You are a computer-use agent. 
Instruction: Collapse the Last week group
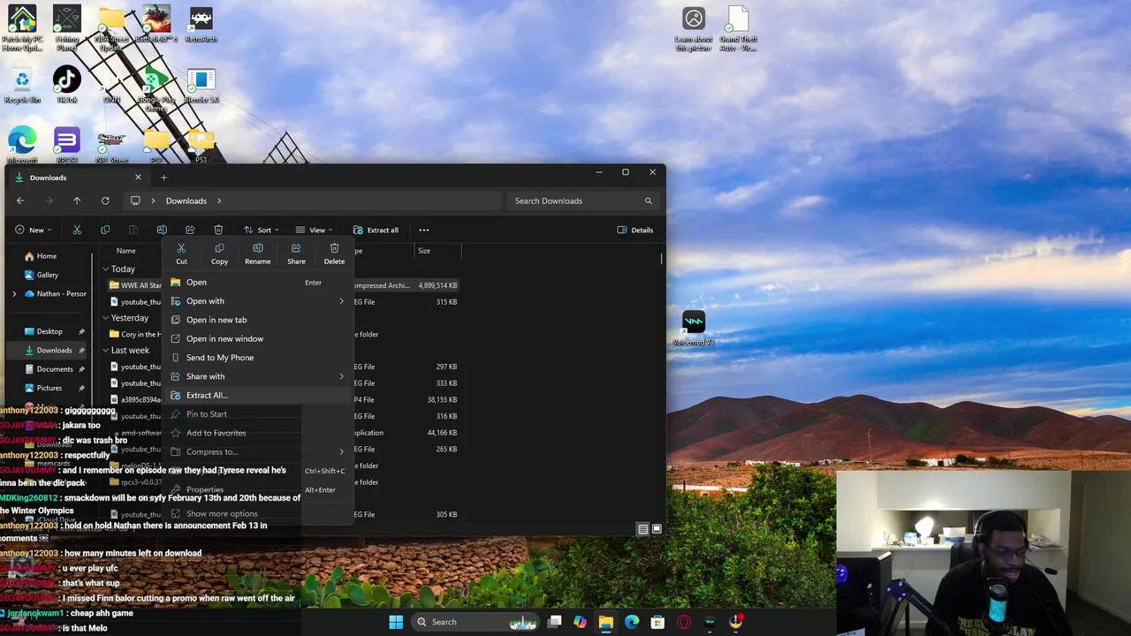pos(105,351)
